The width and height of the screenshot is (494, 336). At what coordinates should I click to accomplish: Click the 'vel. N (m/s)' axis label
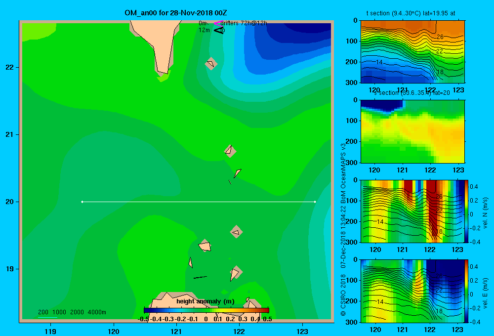[485, 213]
